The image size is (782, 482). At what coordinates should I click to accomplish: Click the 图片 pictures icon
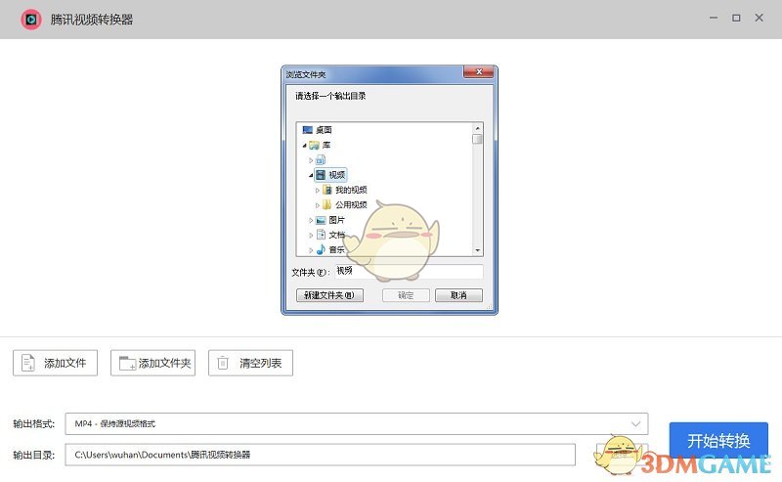tap(321, 220)
